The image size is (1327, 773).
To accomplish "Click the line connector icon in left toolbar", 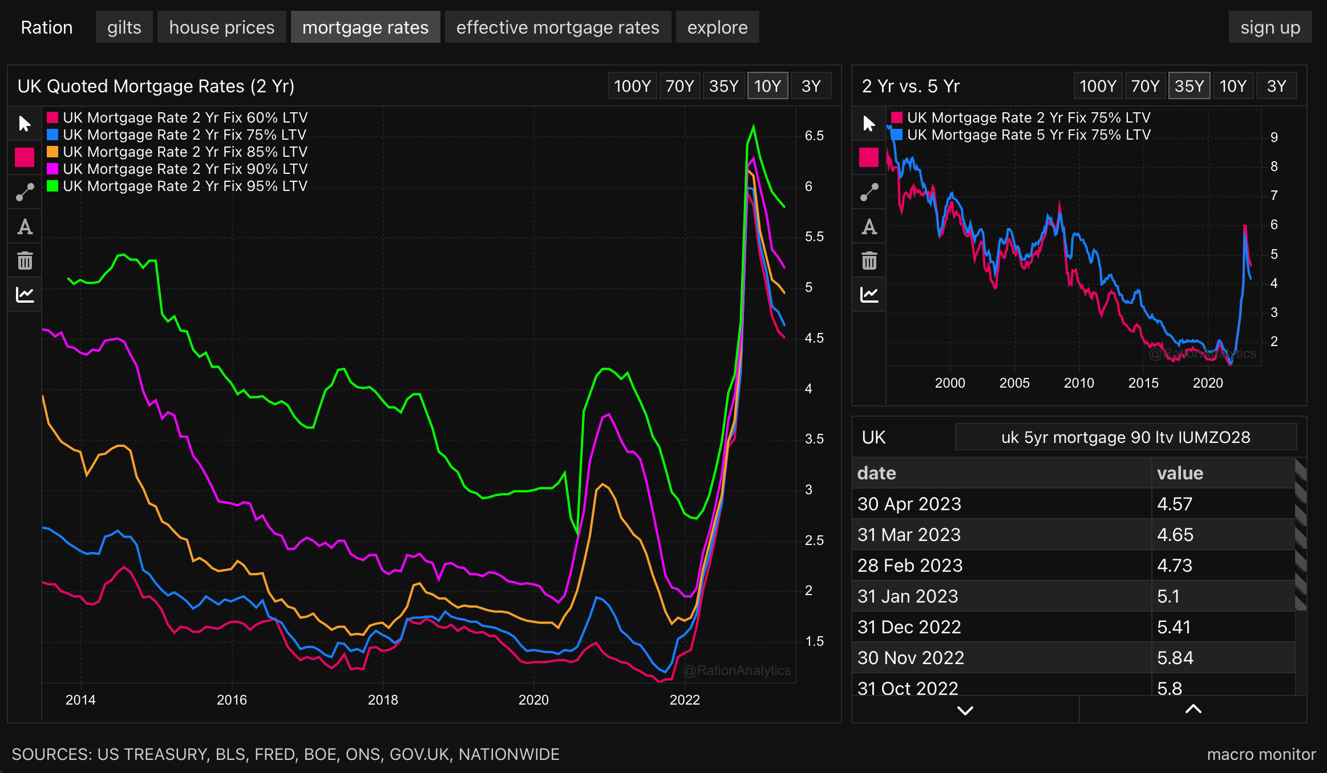I will (25, 192).
